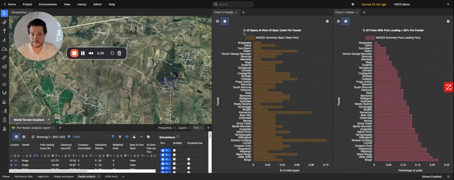The width and height of the screenshot is (454, 180).
Task: Restart the recording
Action: (112, 53)
